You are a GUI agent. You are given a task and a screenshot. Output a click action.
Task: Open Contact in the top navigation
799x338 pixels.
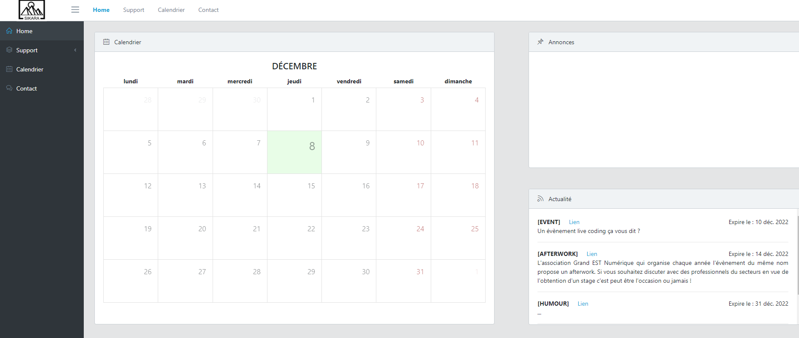pyautogui.click(x=208, y=10)
